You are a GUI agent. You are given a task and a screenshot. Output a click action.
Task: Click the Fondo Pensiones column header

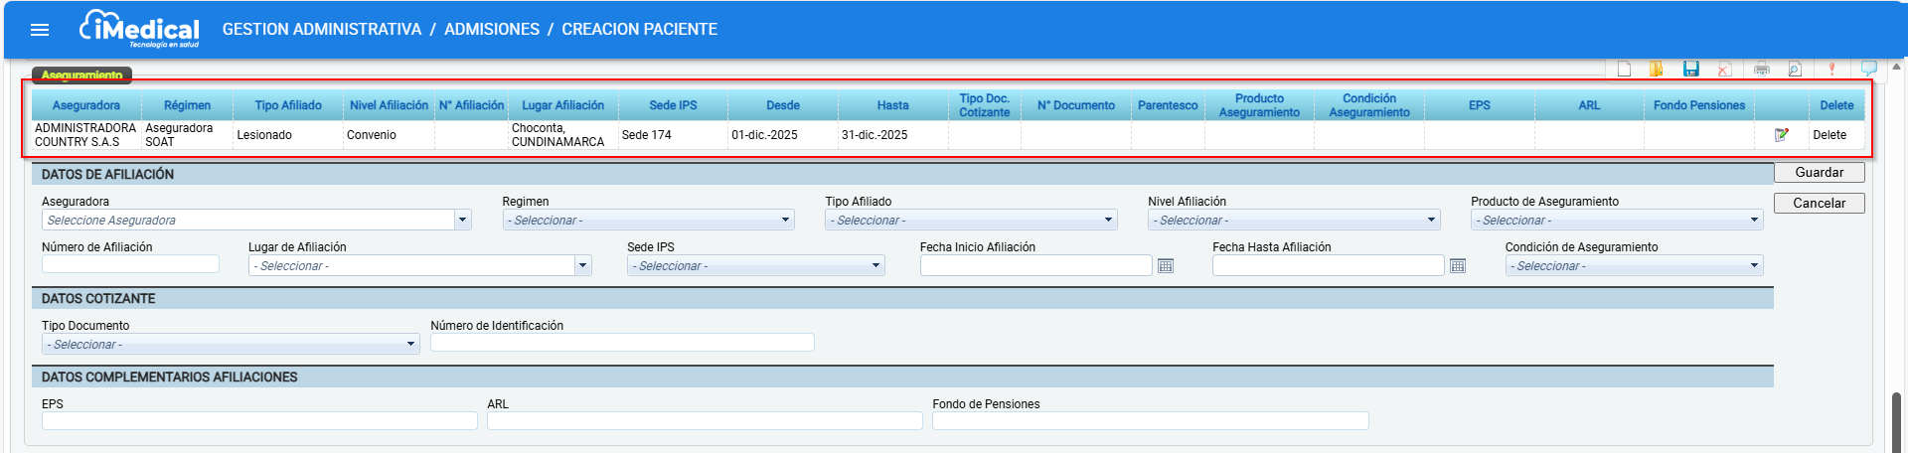tap(1699, 105)
